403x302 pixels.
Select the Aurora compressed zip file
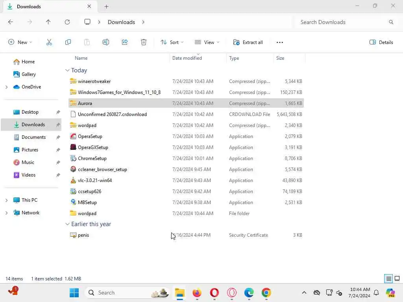coord(186,103)
